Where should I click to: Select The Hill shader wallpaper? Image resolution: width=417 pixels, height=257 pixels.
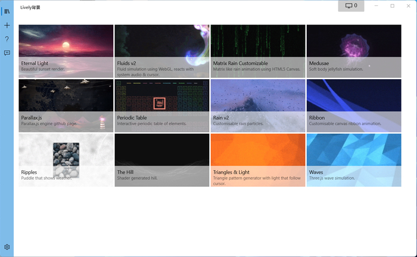click(162, 160)
